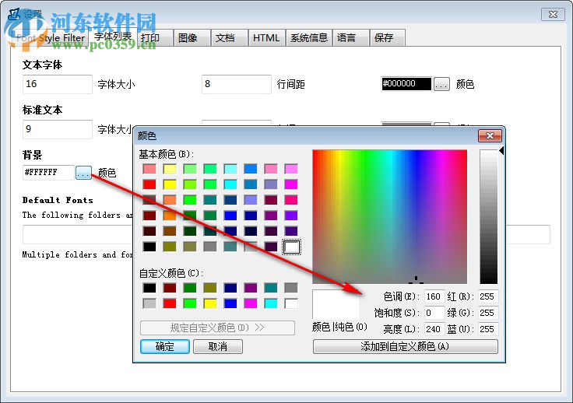The height and width of the screenshot is (403, 573).
Task: Select the light gray custom swatch in second row
Action: (149, 303)
